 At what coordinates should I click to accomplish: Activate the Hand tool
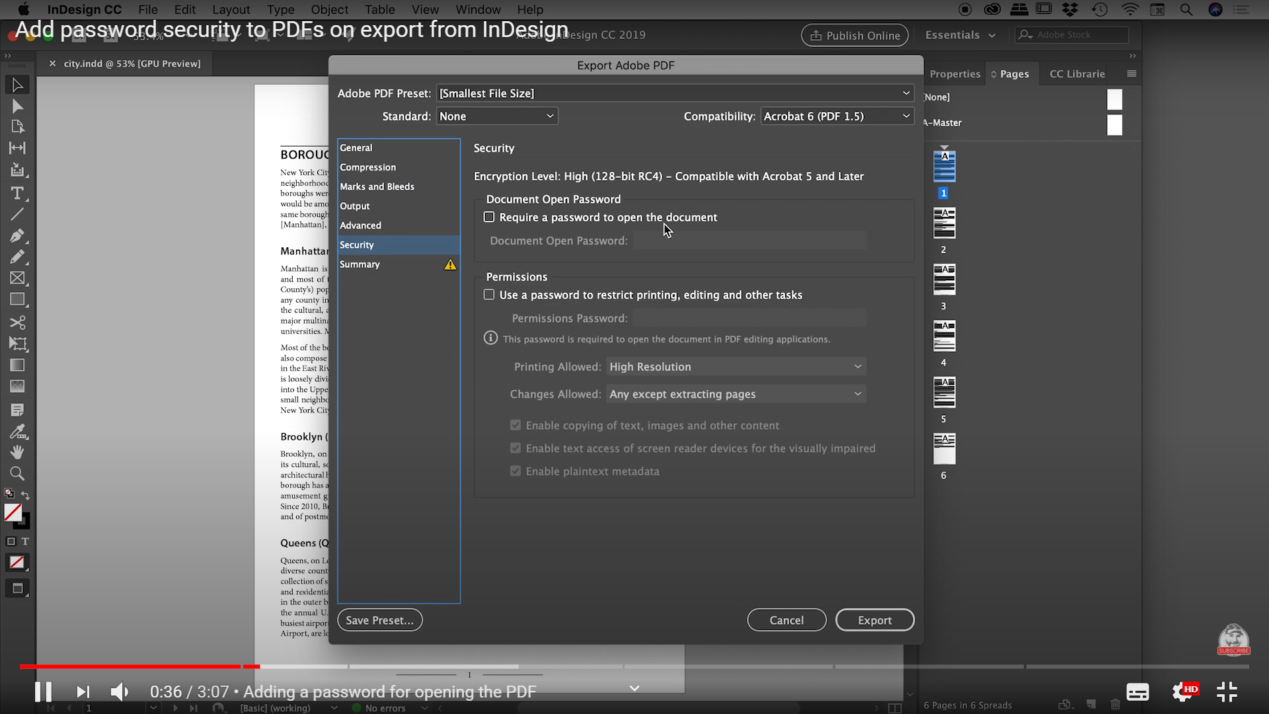point(17,452)
